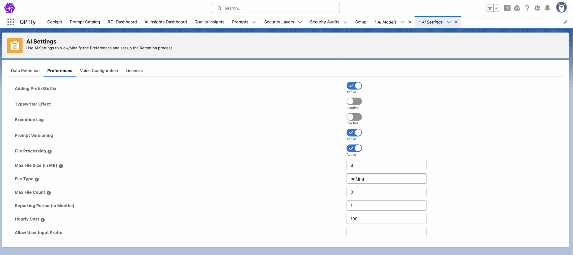Expand the Security Layers dropdown chevron
Screen dimensions: 573x255
[300, 22]
